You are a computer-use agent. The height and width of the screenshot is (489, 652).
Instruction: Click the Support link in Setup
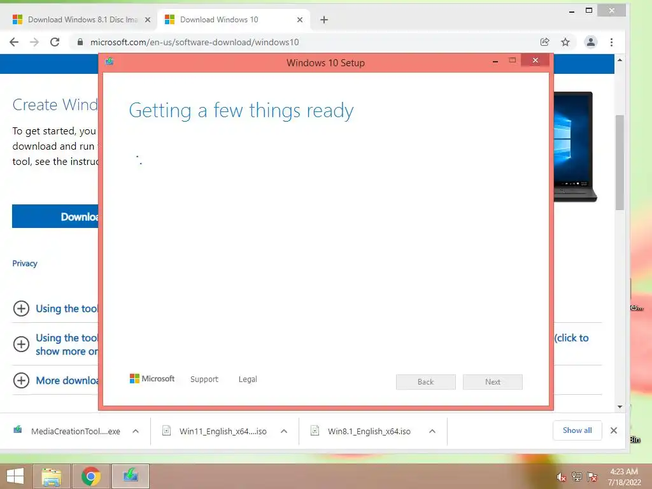[204, 379]
